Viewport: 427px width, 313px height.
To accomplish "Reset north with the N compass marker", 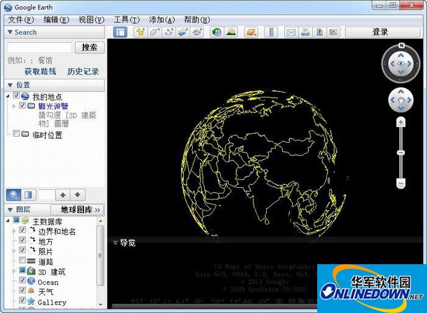I will (401, 46).
